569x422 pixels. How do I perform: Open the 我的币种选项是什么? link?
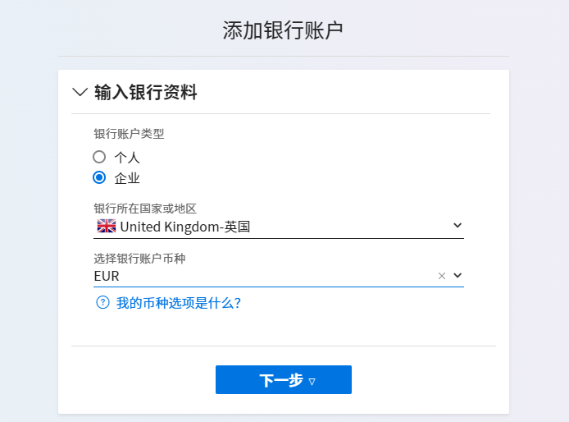[179, 303]
